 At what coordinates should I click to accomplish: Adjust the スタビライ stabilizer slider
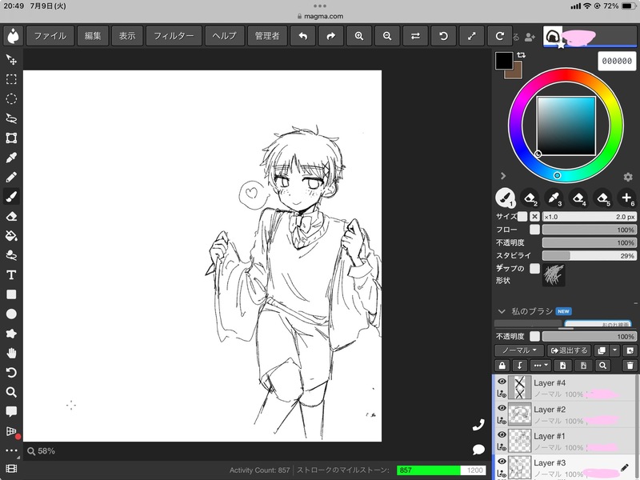pos(589,255)
